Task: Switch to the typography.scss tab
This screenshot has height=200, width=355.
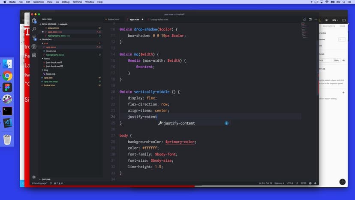Action: tap(159, 19)
